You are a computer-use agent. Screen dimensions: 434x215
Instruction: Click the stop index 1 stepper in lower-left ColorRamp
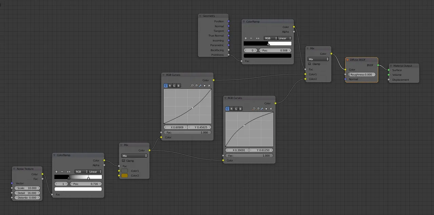[61, 184]
